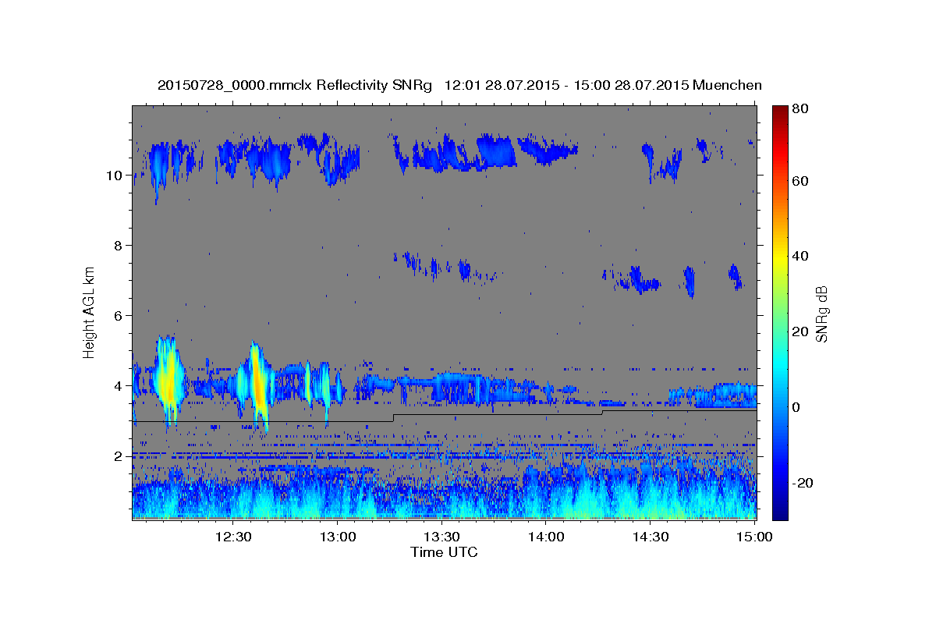Click the colorbar value 80
This screenshot has width=936, height=624.
[x=799, y=109]
